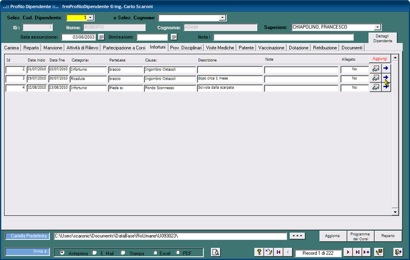Click 'Fondo Sconnesso' cause cell
Image resolution: width=410 pixels, height=260 pixels.
click(170, 88)
